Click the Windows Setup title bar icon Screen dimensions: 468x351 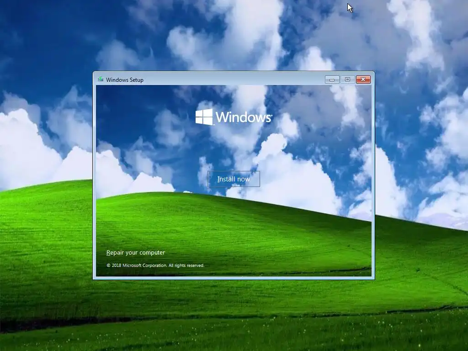(x=101, y=80)
